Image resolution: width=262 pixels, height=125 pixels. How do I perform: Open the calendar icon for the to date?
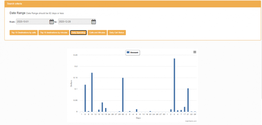click(x=94, y=22)
